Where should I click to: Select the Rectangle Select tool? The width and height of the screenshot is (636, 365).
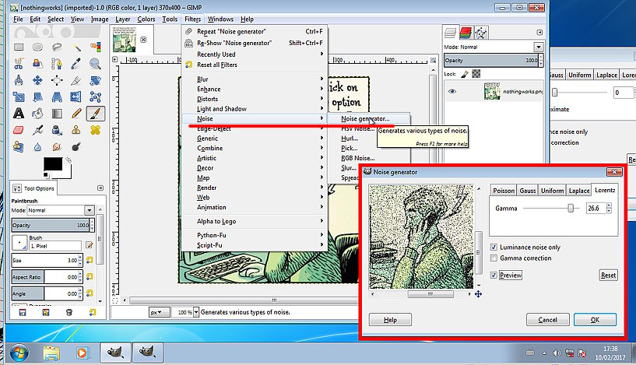point(19,47)
